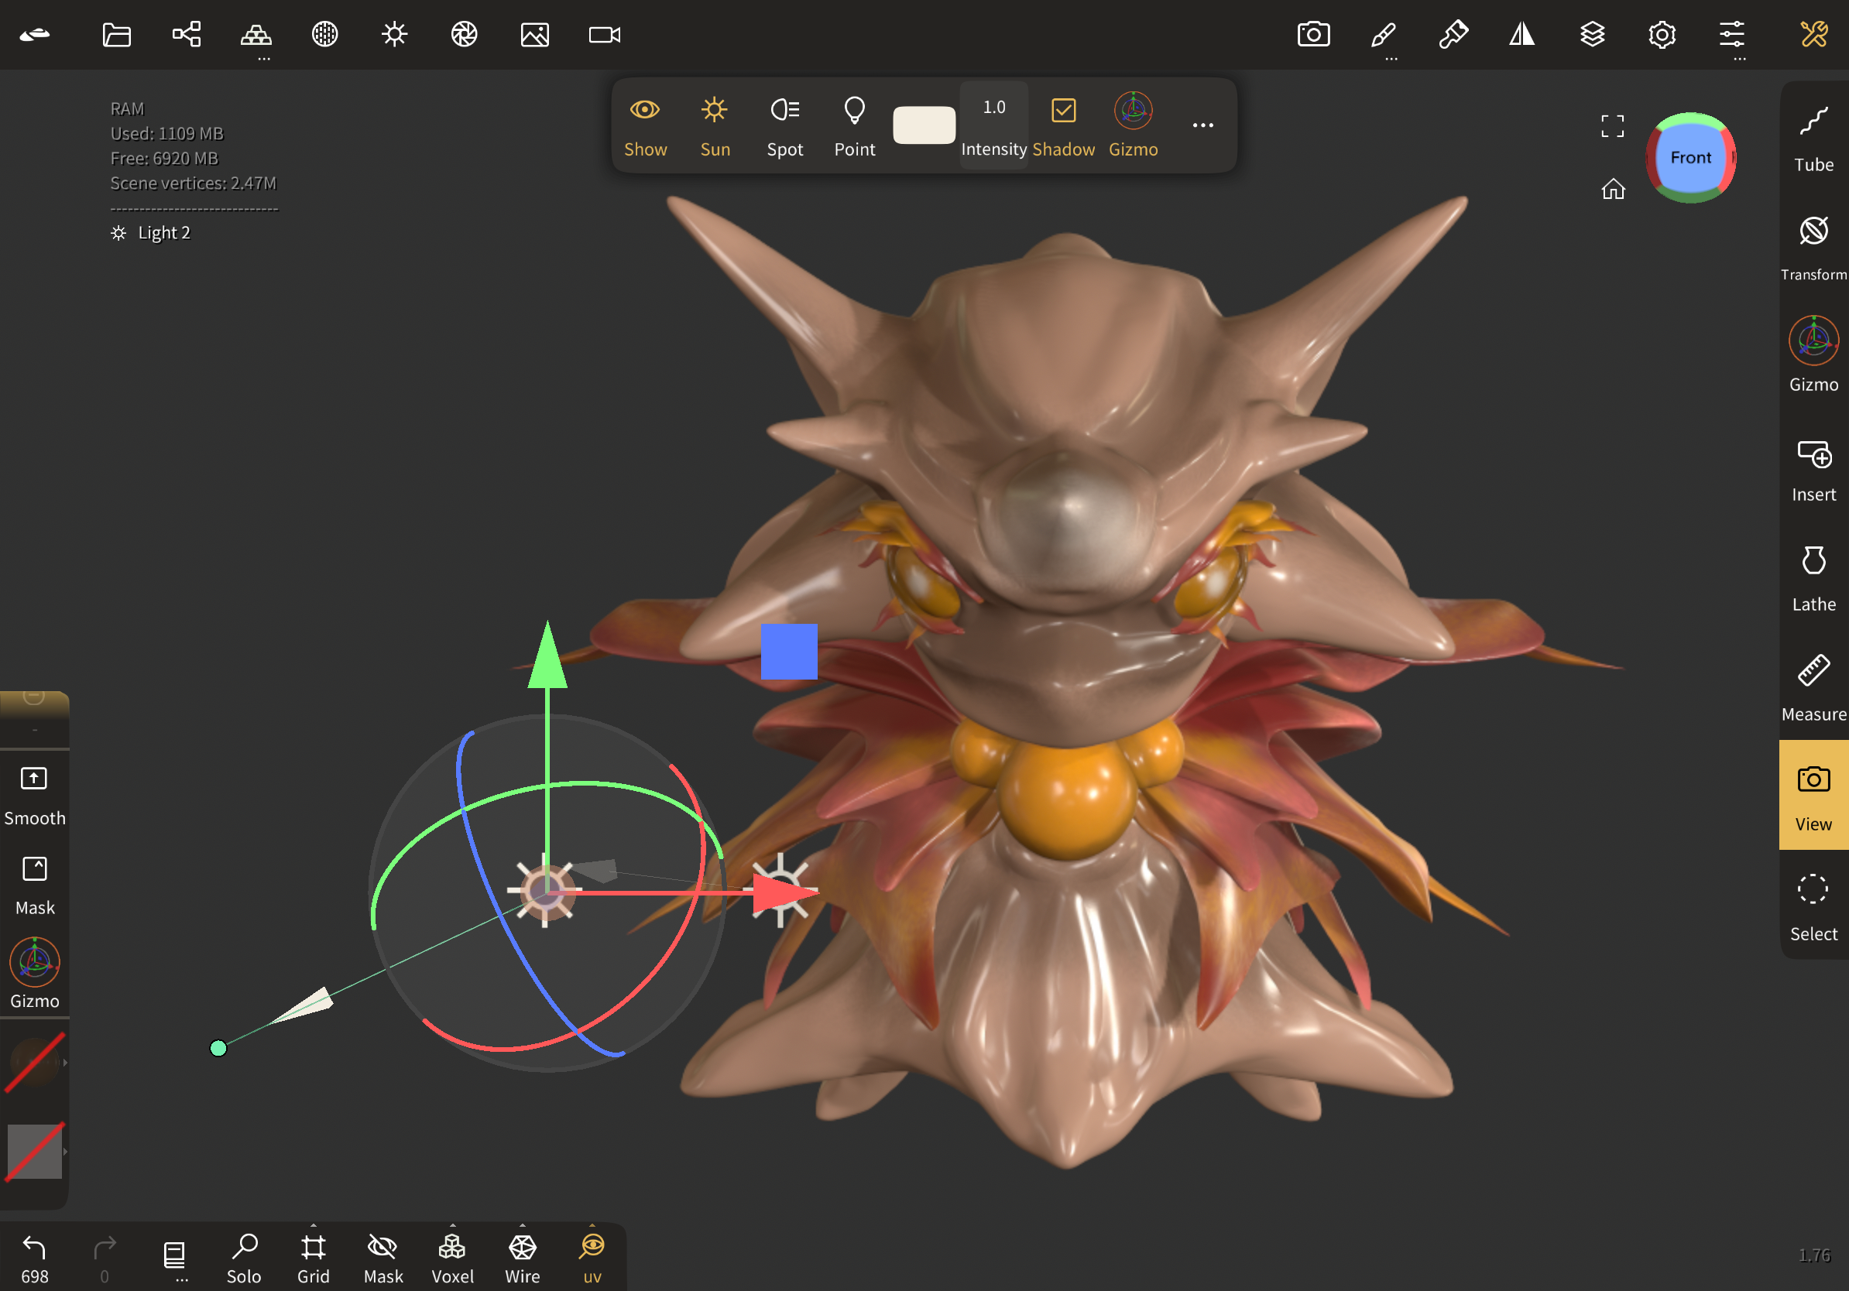Image resolution: width=1849 pixels, height=1291 pixels.
Task: Open the Voxel remesh options
Action: pyautogui.click(x=453, y=1258)
